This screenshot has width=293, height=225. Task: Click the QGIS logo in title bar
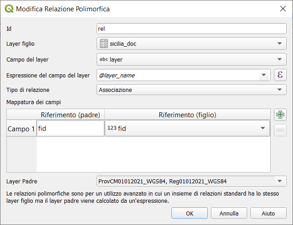9,9
